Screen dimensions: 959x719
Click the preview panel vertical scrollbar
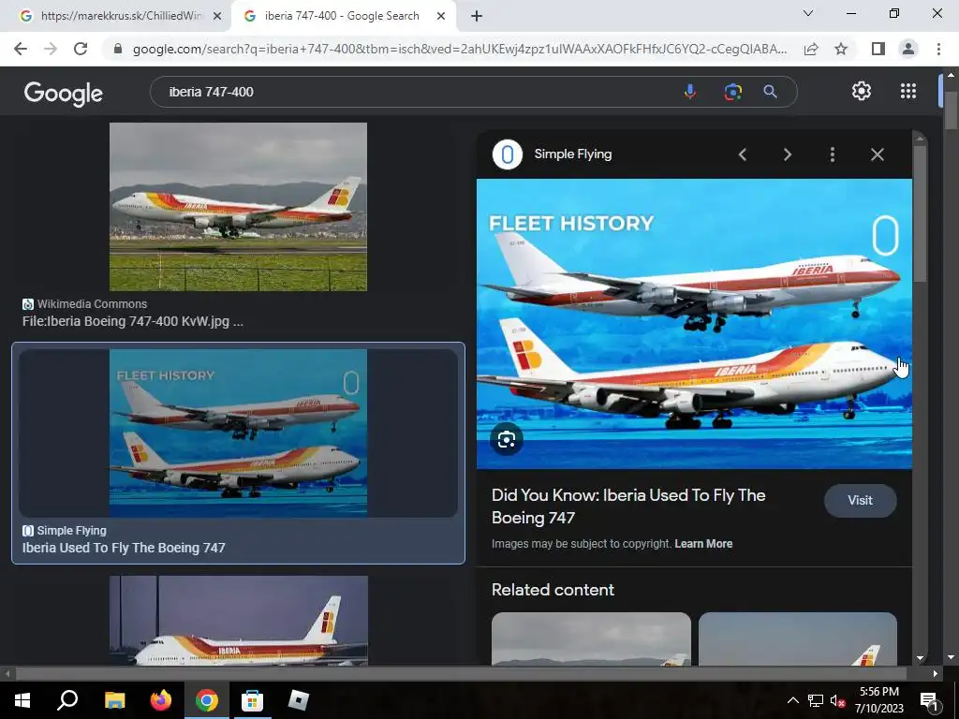(x=920, y=214)
